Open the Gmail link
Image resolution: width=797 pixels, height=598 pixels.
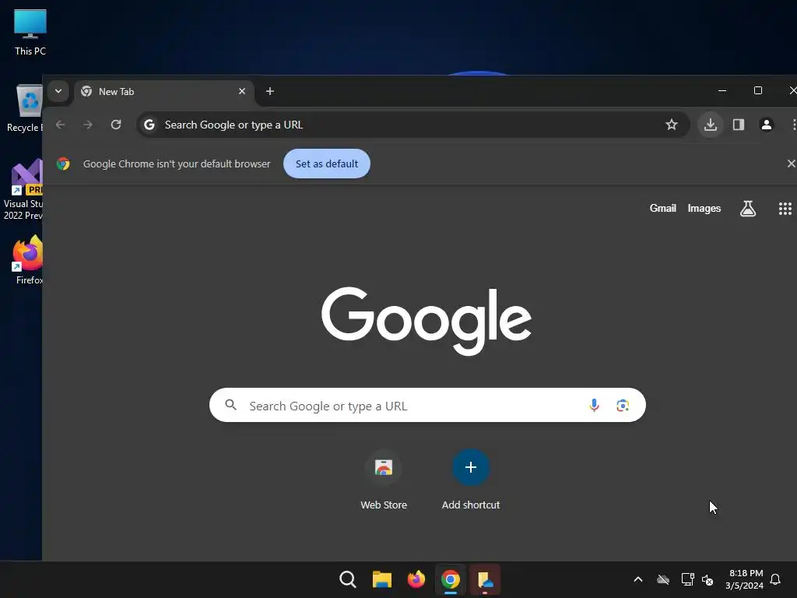click(x=663, y=209)
